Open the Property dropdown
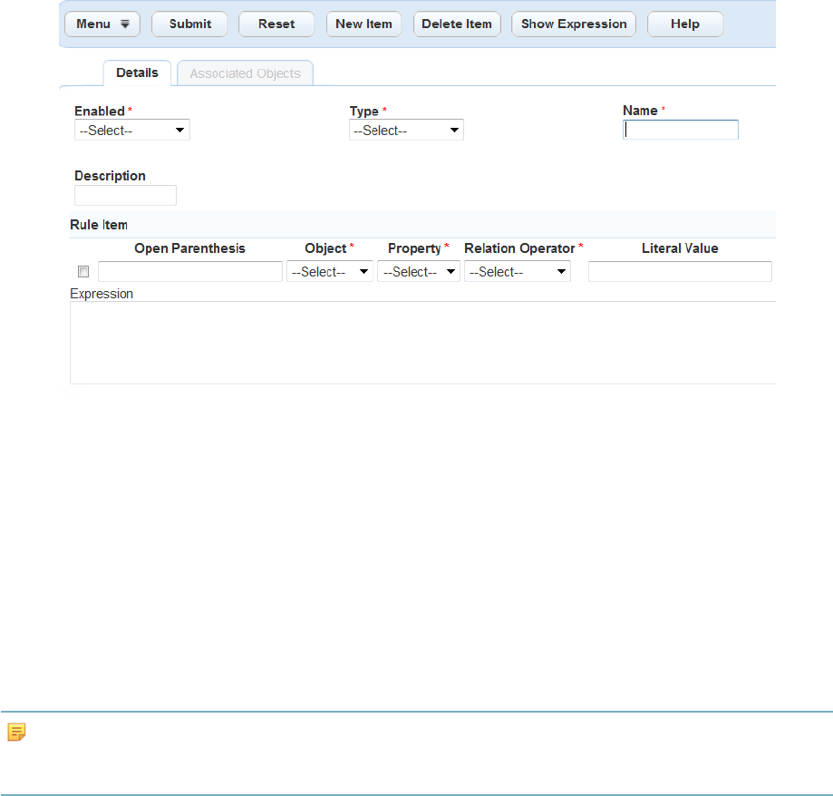This screenshot has height=796, width=833. [x=419, y=272]
